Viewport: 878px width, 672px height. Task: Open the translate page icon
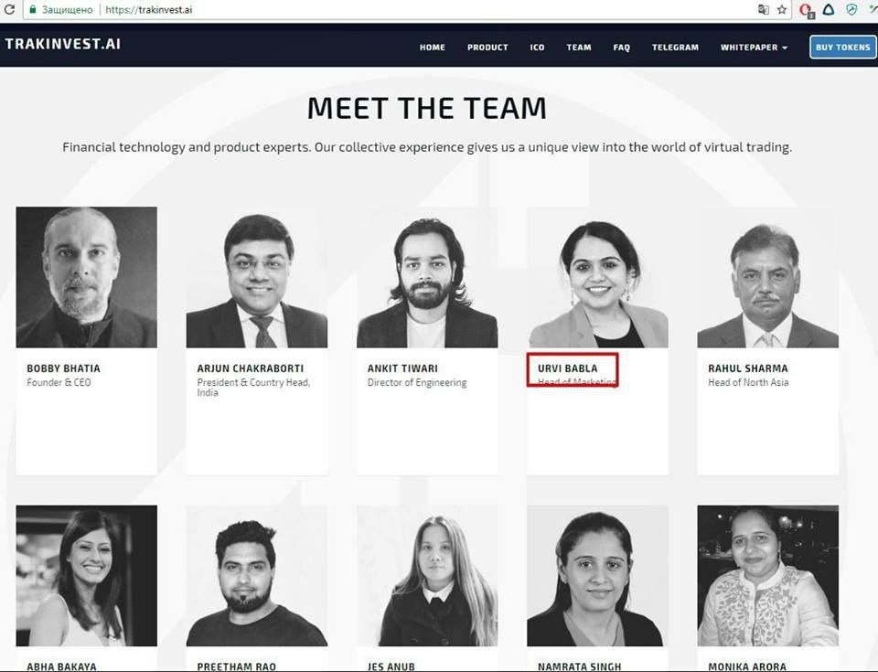click(763, 9)
